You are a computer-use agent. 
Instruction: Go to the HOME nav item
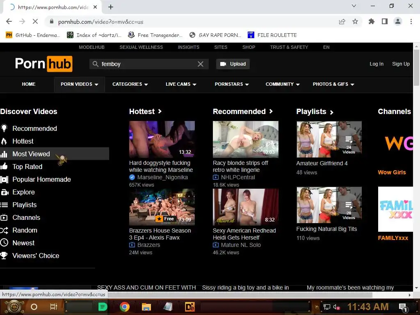29,84
